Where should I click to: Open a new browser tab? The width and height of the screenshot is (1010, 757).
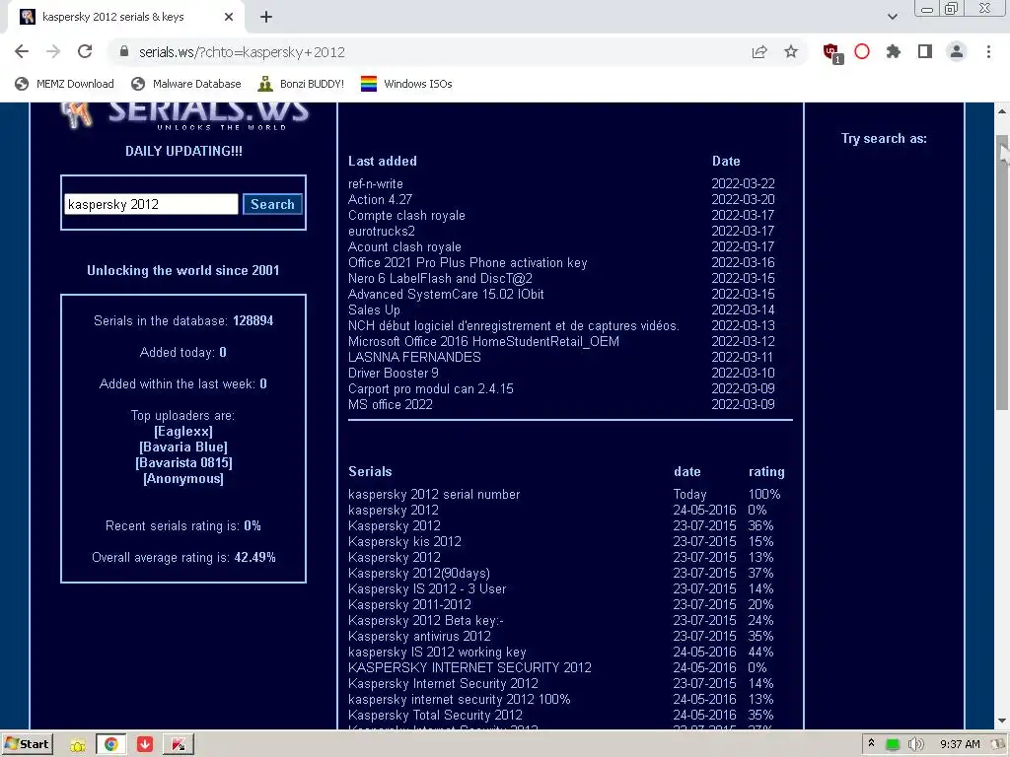(266, 18)
